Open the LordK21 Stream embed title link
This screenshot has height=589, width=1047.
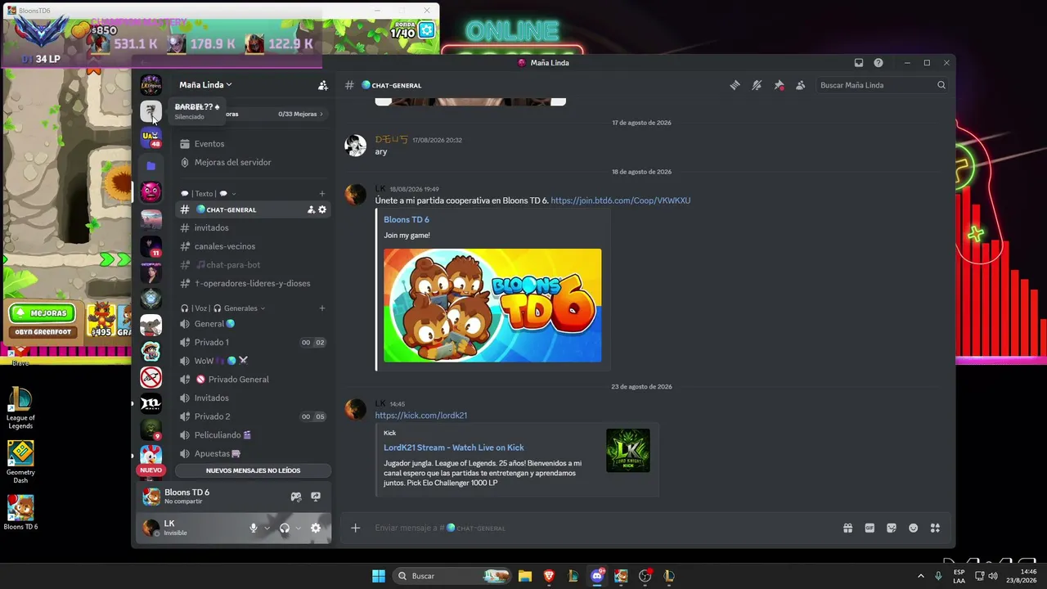[x=454, y=447]
